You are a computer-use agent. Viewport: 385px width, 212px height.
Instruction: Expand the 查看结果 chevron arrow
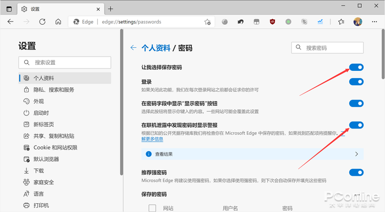(x=356, y=154)
